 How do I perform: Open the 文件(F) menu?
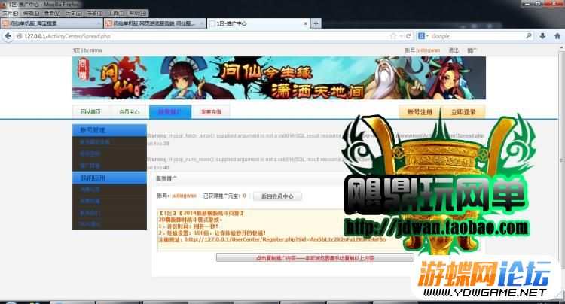click(x=11, y=13)
